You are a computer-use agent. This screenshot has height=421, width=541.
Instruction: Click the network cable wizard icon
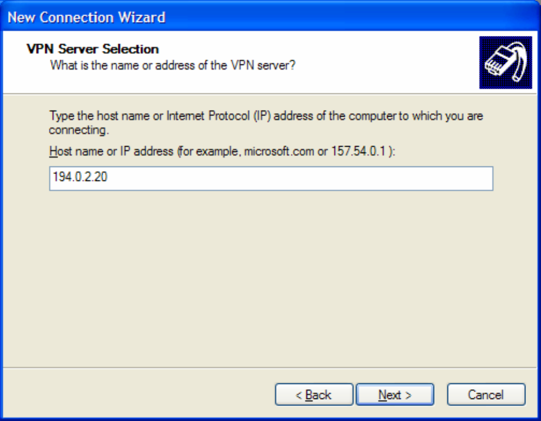[505, 63]
